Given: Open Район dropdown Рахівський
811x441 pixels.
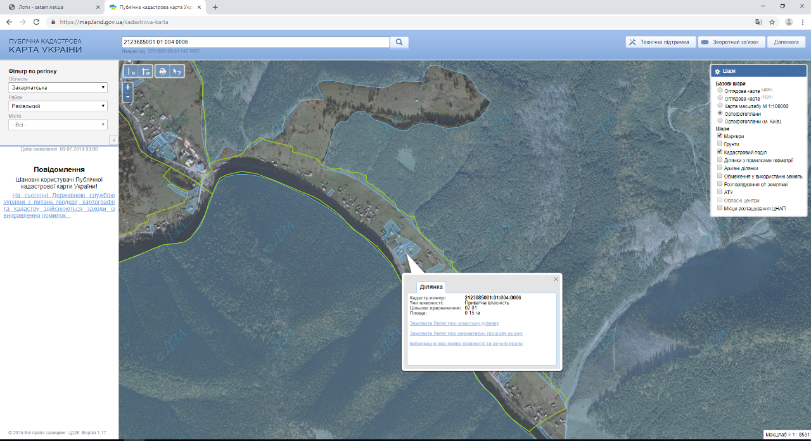Looking at the screenshot, I should coord(58,106).
